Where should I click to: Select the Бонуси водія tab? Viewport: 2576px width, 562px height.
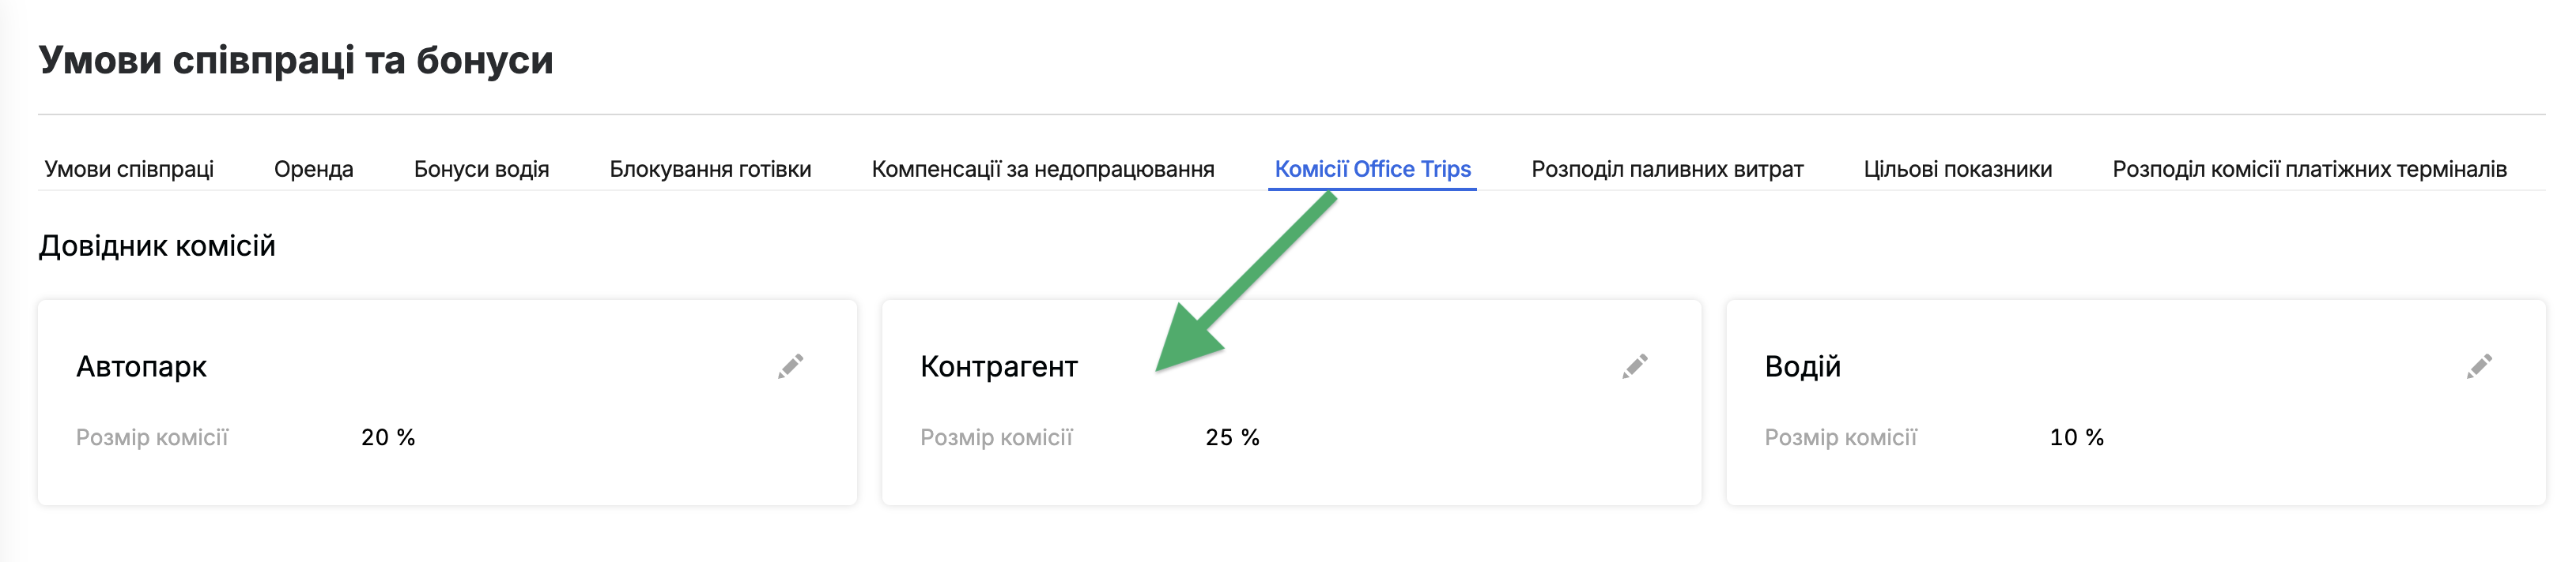pos(482,169)
